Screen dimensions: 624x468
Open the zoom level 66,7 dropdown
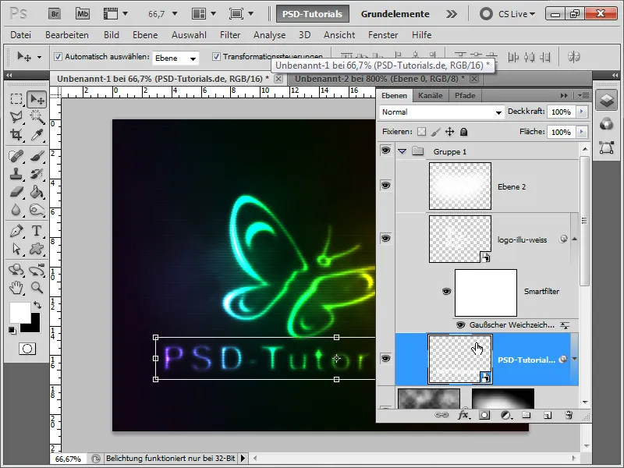174,14
